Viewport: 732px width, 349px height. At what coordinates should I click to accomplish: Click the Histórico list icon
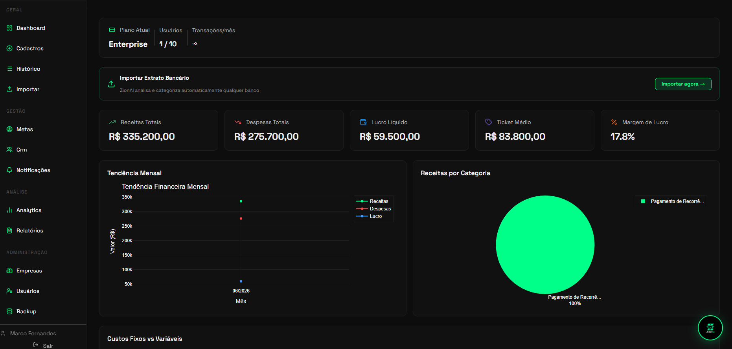tap(9, 69)
